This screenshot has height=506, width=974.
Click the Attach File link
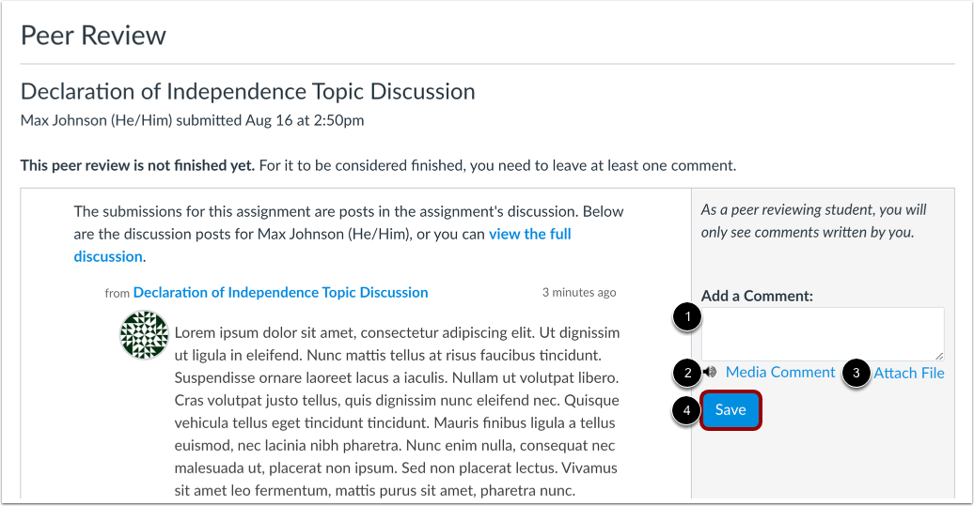[908, 374]
